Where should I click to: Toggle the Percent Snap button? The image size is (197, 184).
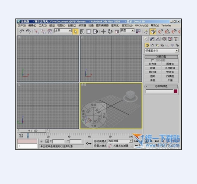click(174, 31)
